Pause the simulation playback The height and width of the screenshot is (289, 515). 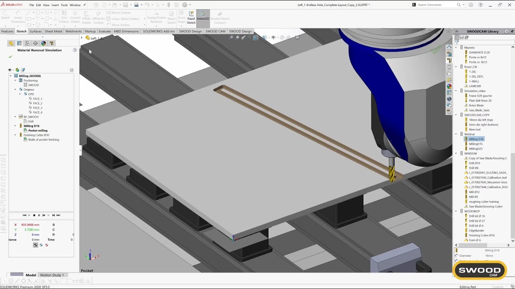click(x=39, y=215)
